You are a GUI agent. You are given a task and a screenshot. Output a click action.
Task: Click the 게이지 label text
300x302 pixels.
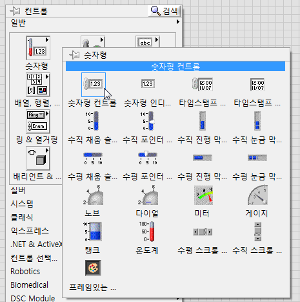(x=257, y=213)
